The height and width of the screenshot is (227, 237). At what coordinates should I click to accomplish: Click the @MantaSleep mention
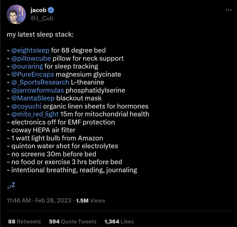[33, 98]
